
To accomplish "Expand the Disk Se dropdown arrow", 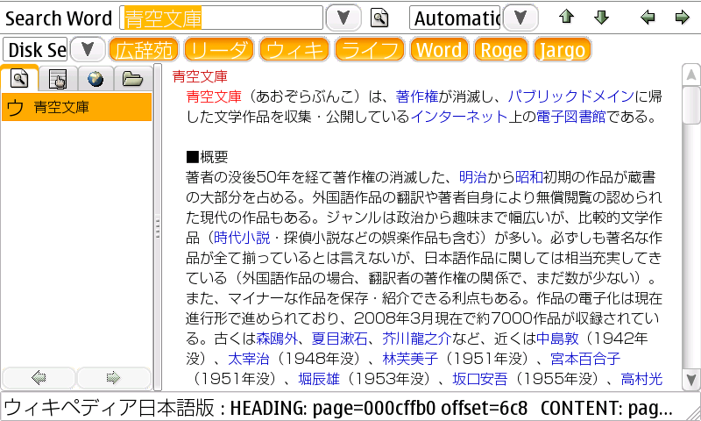I will [87, 50].
